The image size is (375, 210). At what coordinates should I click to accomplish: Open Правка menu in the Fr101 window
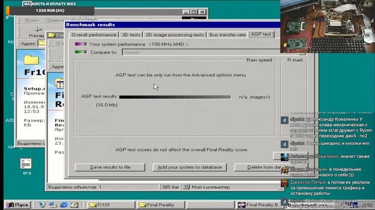coord(54,20)
